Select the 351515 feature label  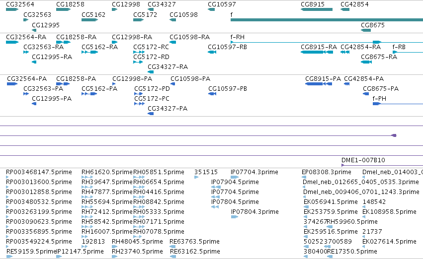(x=206, y=172)
